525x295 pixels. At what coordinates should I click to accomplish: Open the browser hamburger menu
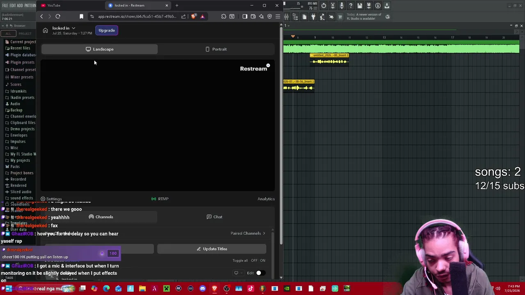(x=278, y=16)
